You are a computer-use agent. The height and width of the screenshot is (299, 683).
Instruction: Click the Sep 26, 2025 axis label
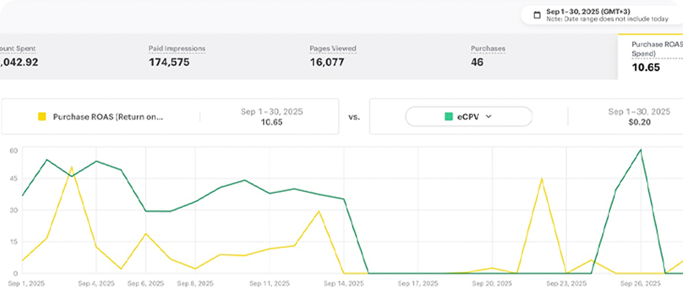641,283
